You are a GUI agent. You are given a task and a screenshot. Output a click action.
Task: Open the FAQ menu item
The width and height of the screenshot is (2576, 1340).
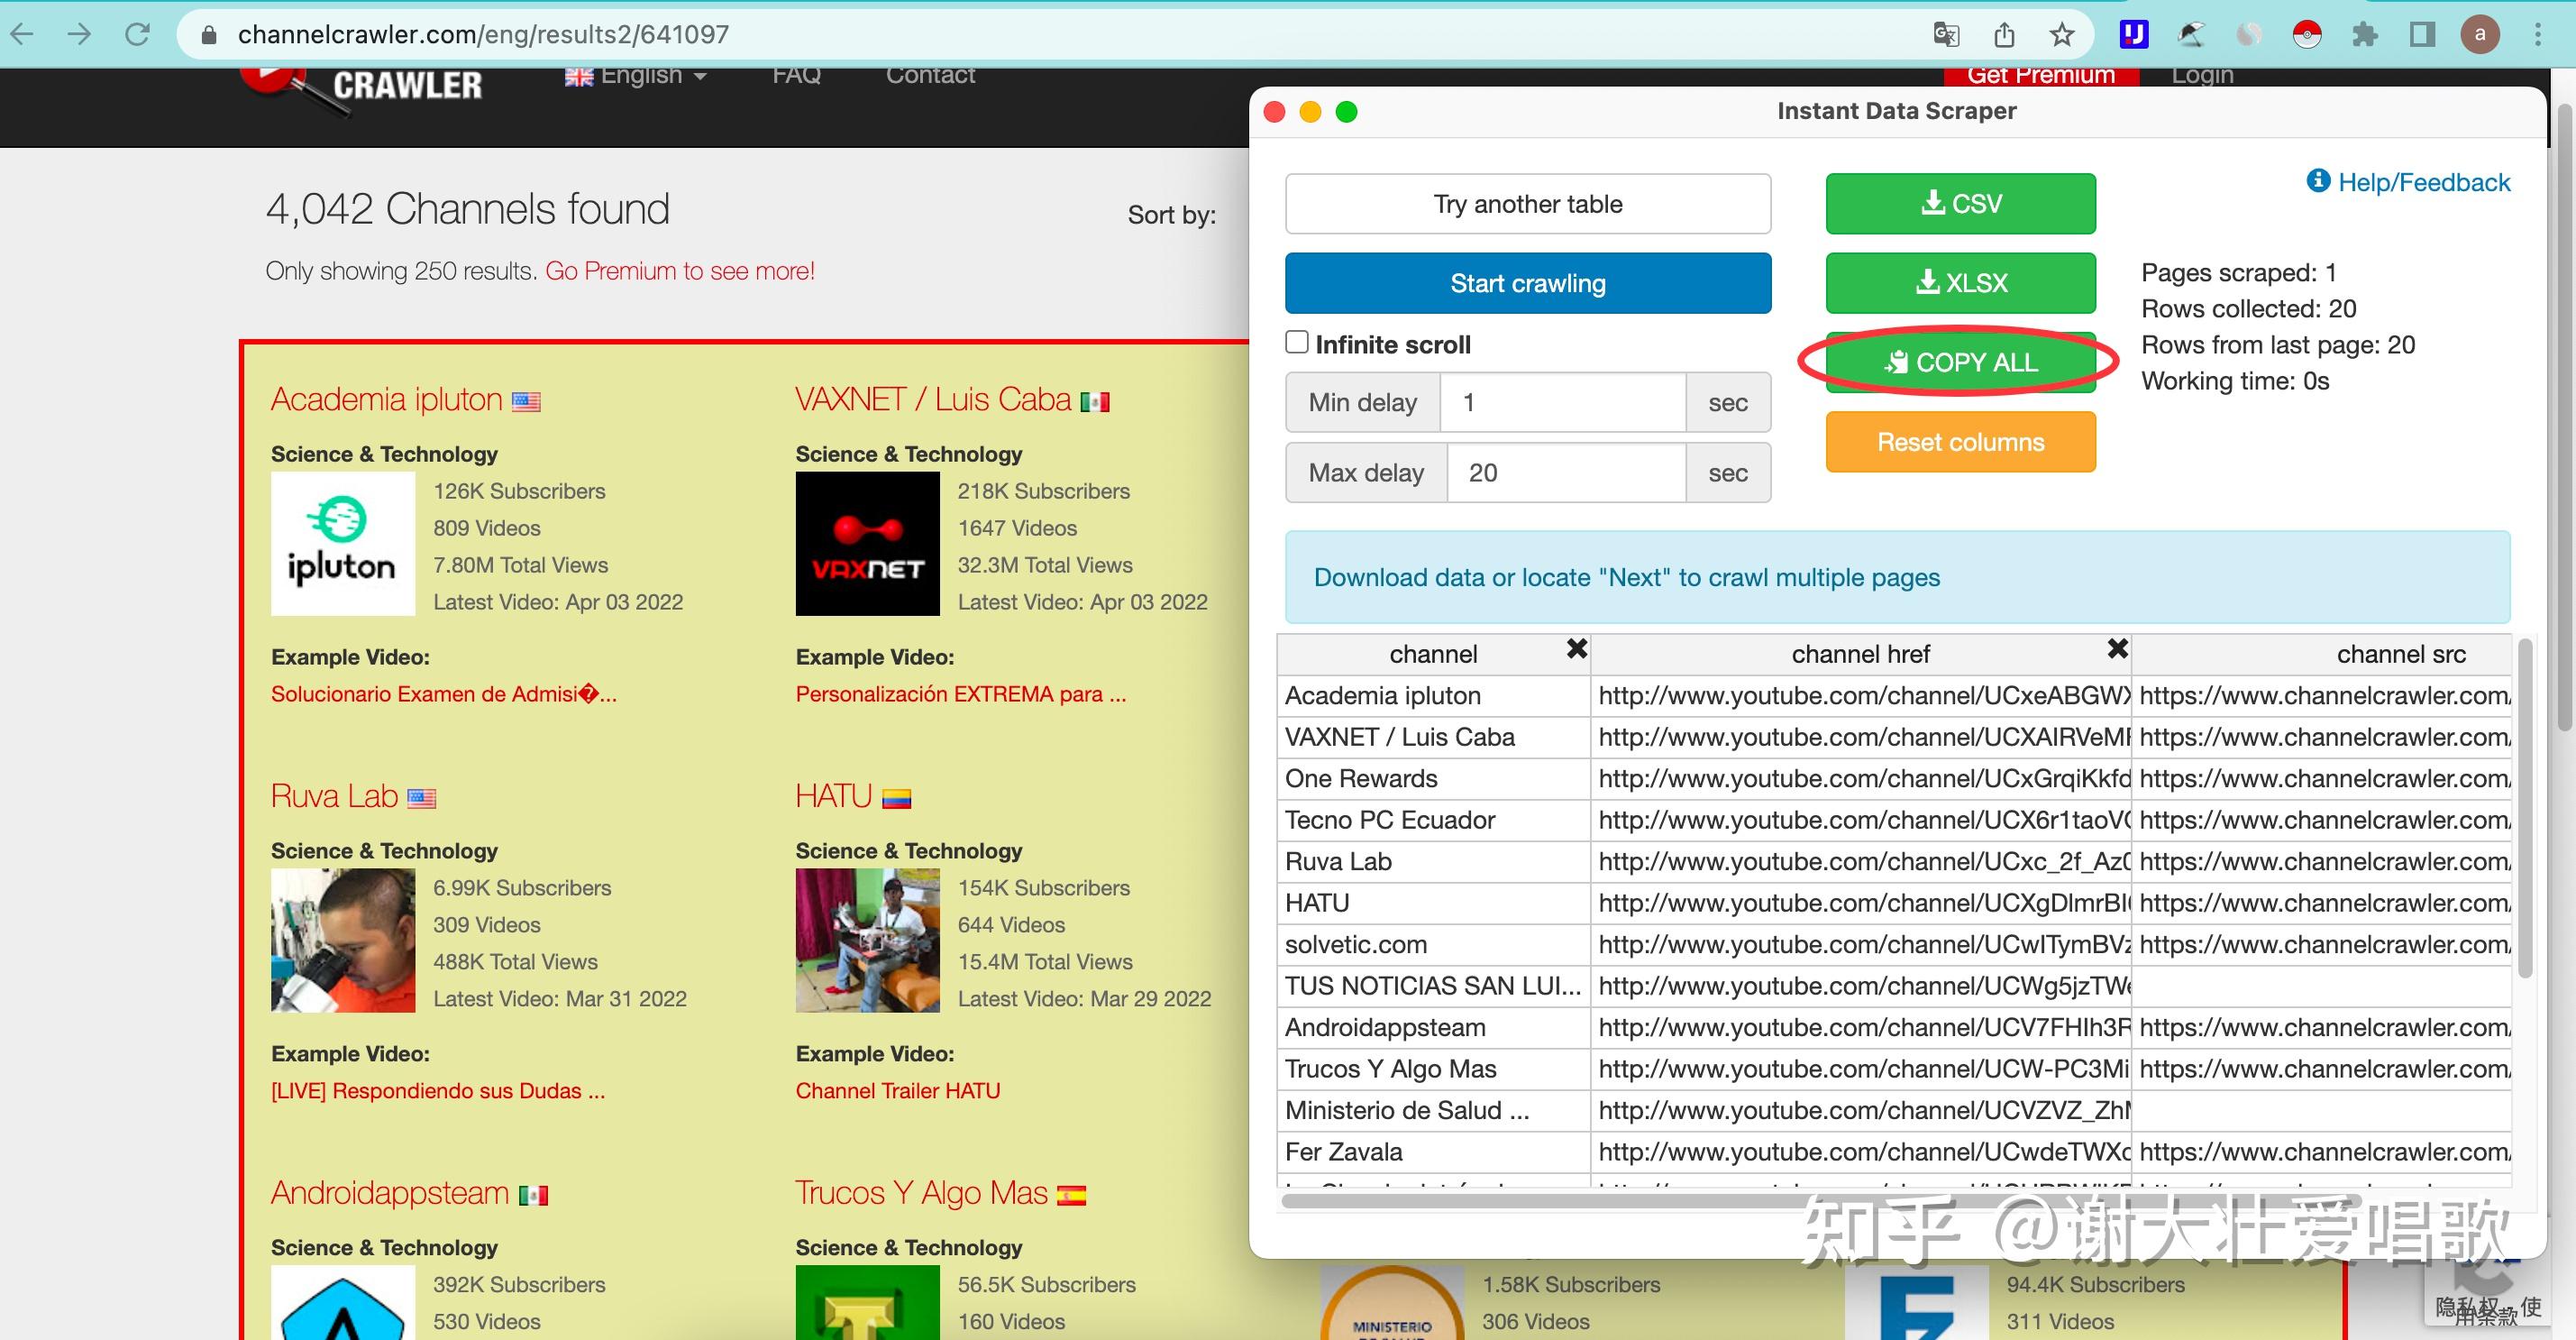(x=796, y=75)
